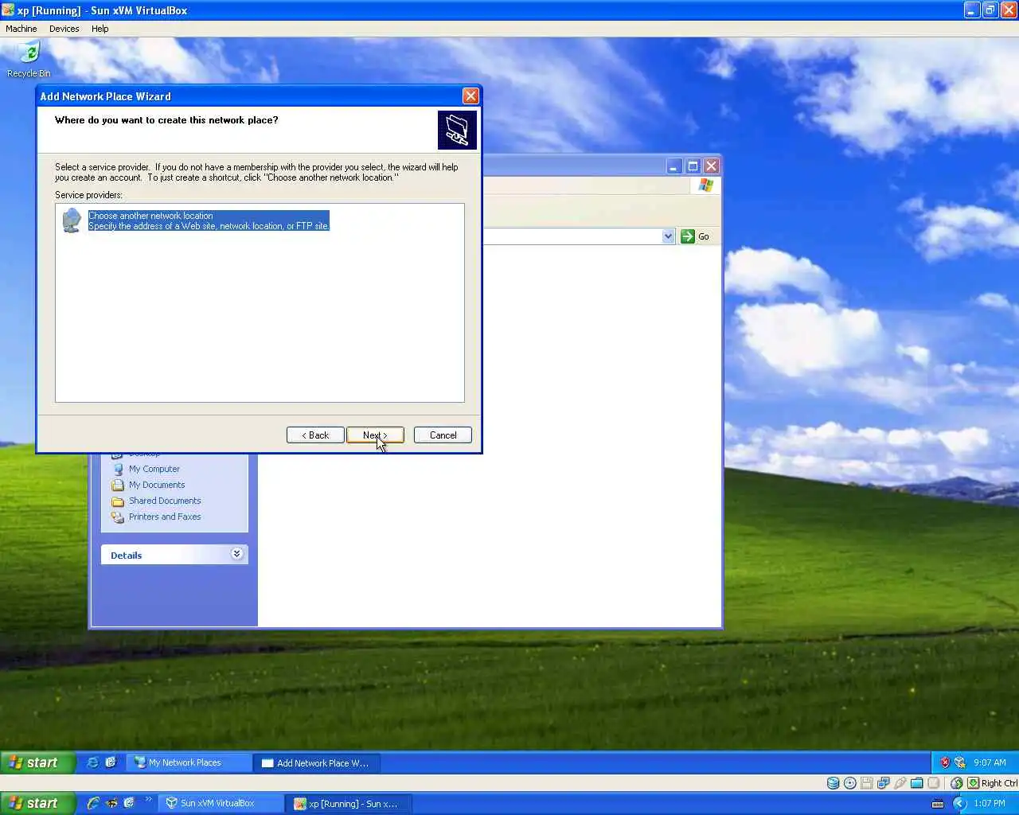The width and height of the screenshot is (1019, 815).
Task: Click My Documents icon in sidebar
Action: point(118,485)
